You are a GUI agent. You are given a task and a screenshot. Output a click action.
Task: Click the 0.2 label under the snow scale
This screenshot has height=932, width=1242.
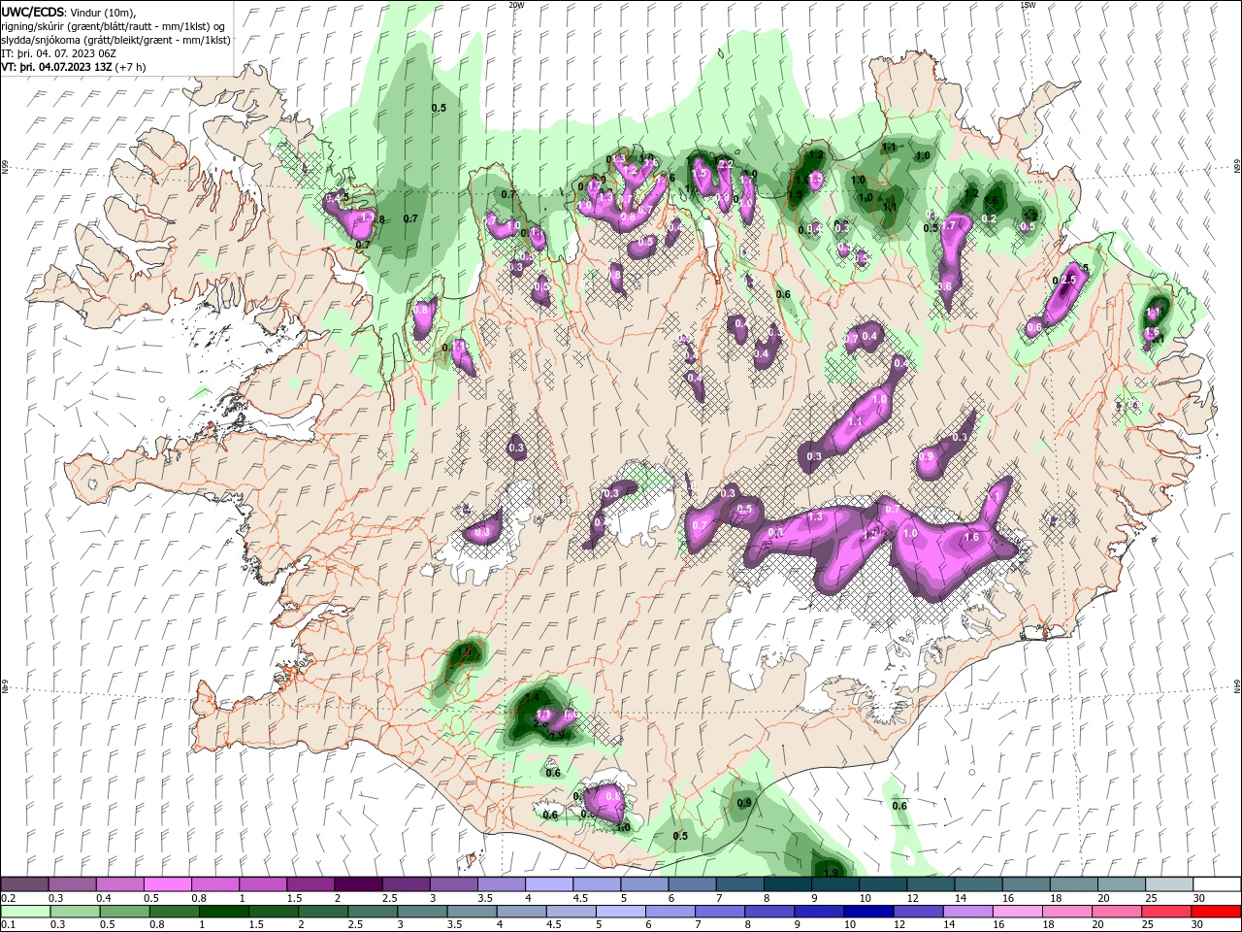coord(9,898)
